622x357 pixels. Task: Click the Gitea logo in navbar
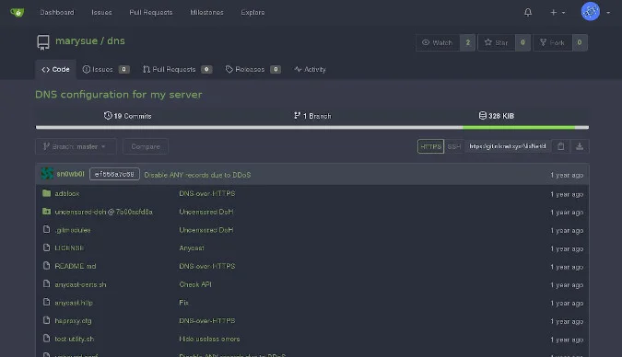pos(18,12)
